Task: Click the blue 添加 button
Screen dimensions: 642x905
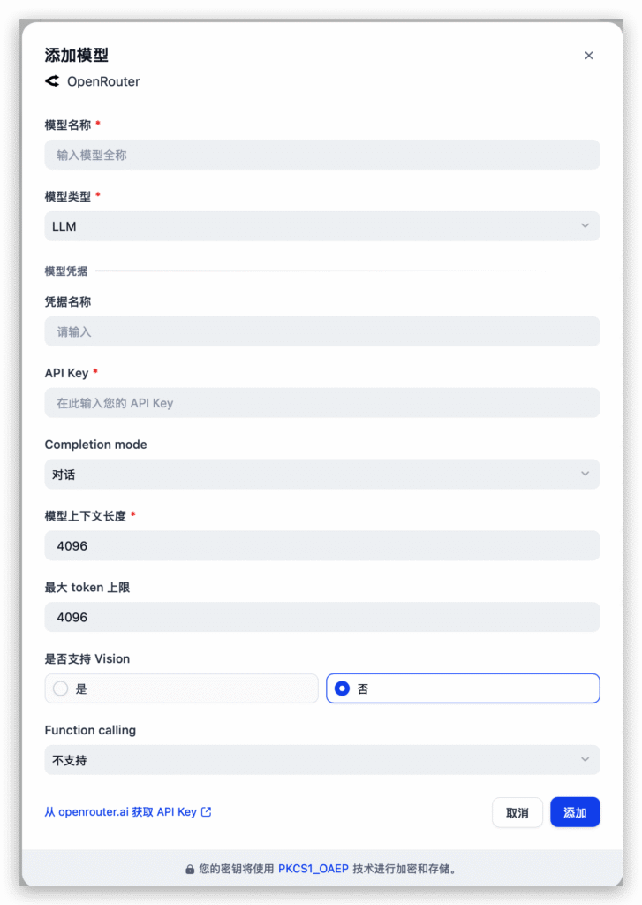Action: click(575, 812)
